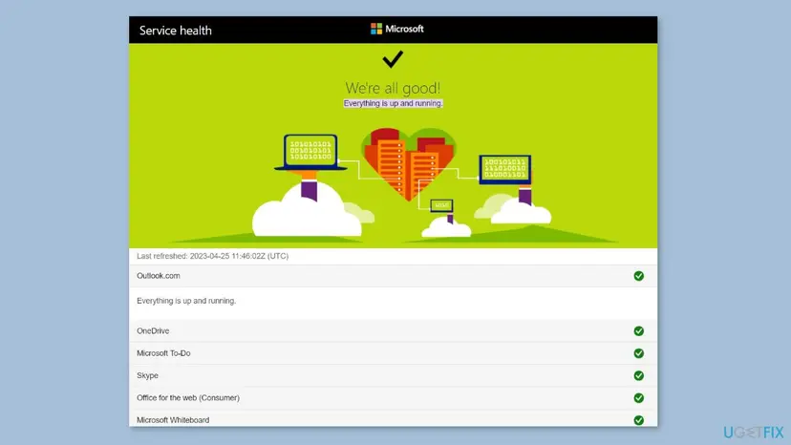Click the OneDrive green status check
This screenshot has height=445, width=791.
[639, 331]
